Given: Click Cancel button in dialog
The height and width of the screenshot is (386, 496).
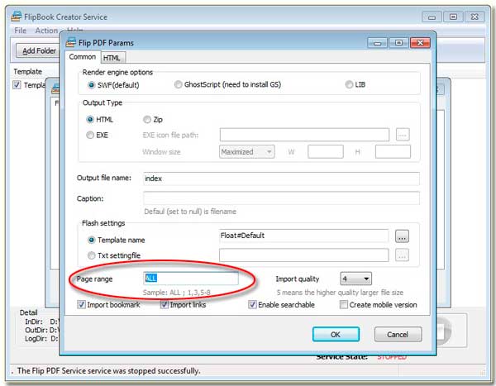Looking at the screenshot, I should tap(398, 335).
